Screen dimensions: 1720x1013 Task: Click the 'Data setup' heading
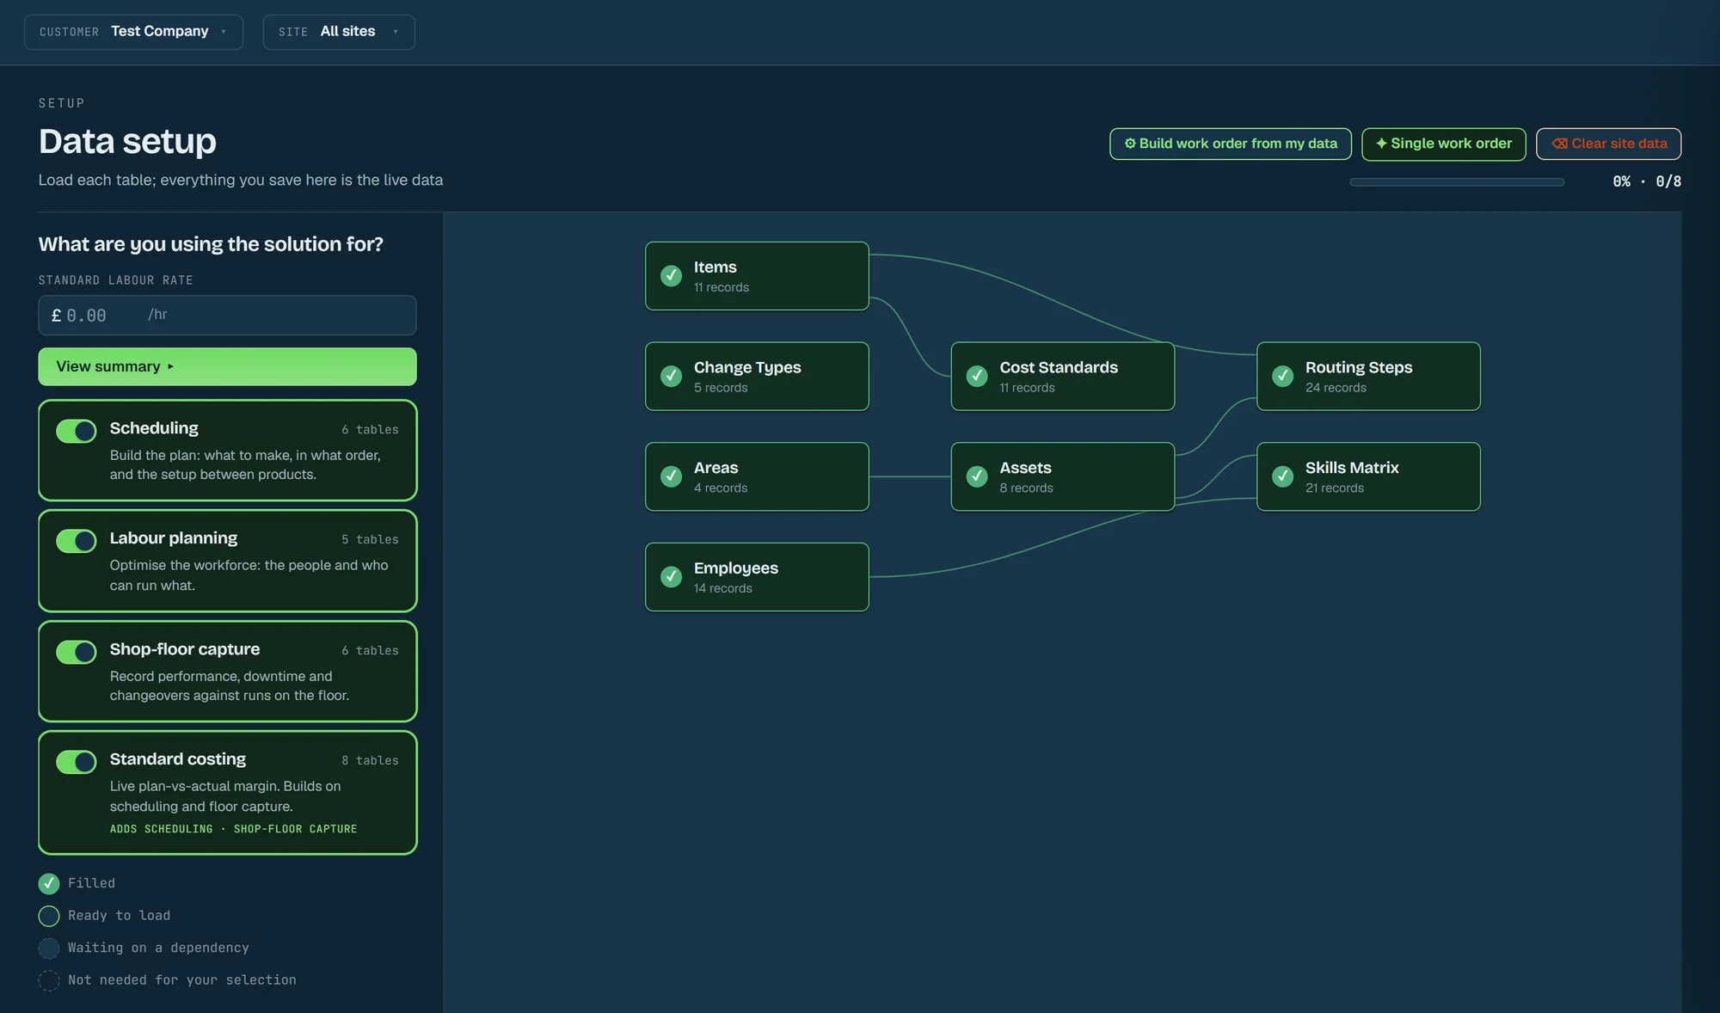point(127,141)
